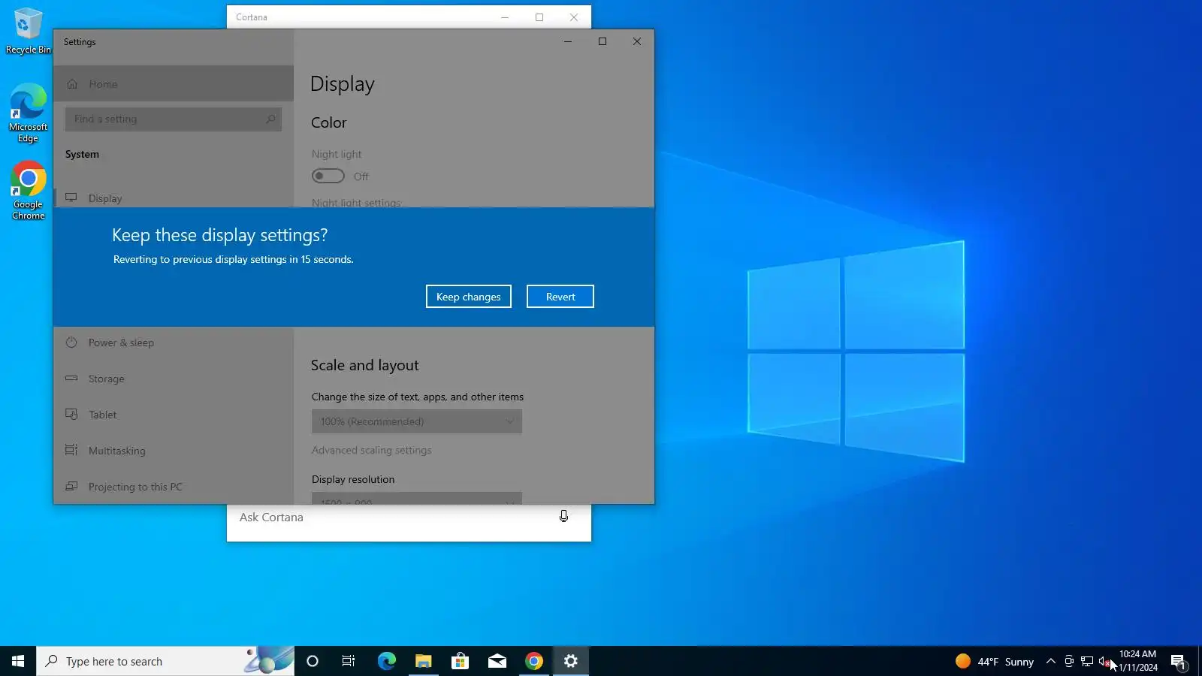Screen dimensions: 1202x676
Task: Open Tablet settings
Action: pyautogui.click(x=174, y=415)
